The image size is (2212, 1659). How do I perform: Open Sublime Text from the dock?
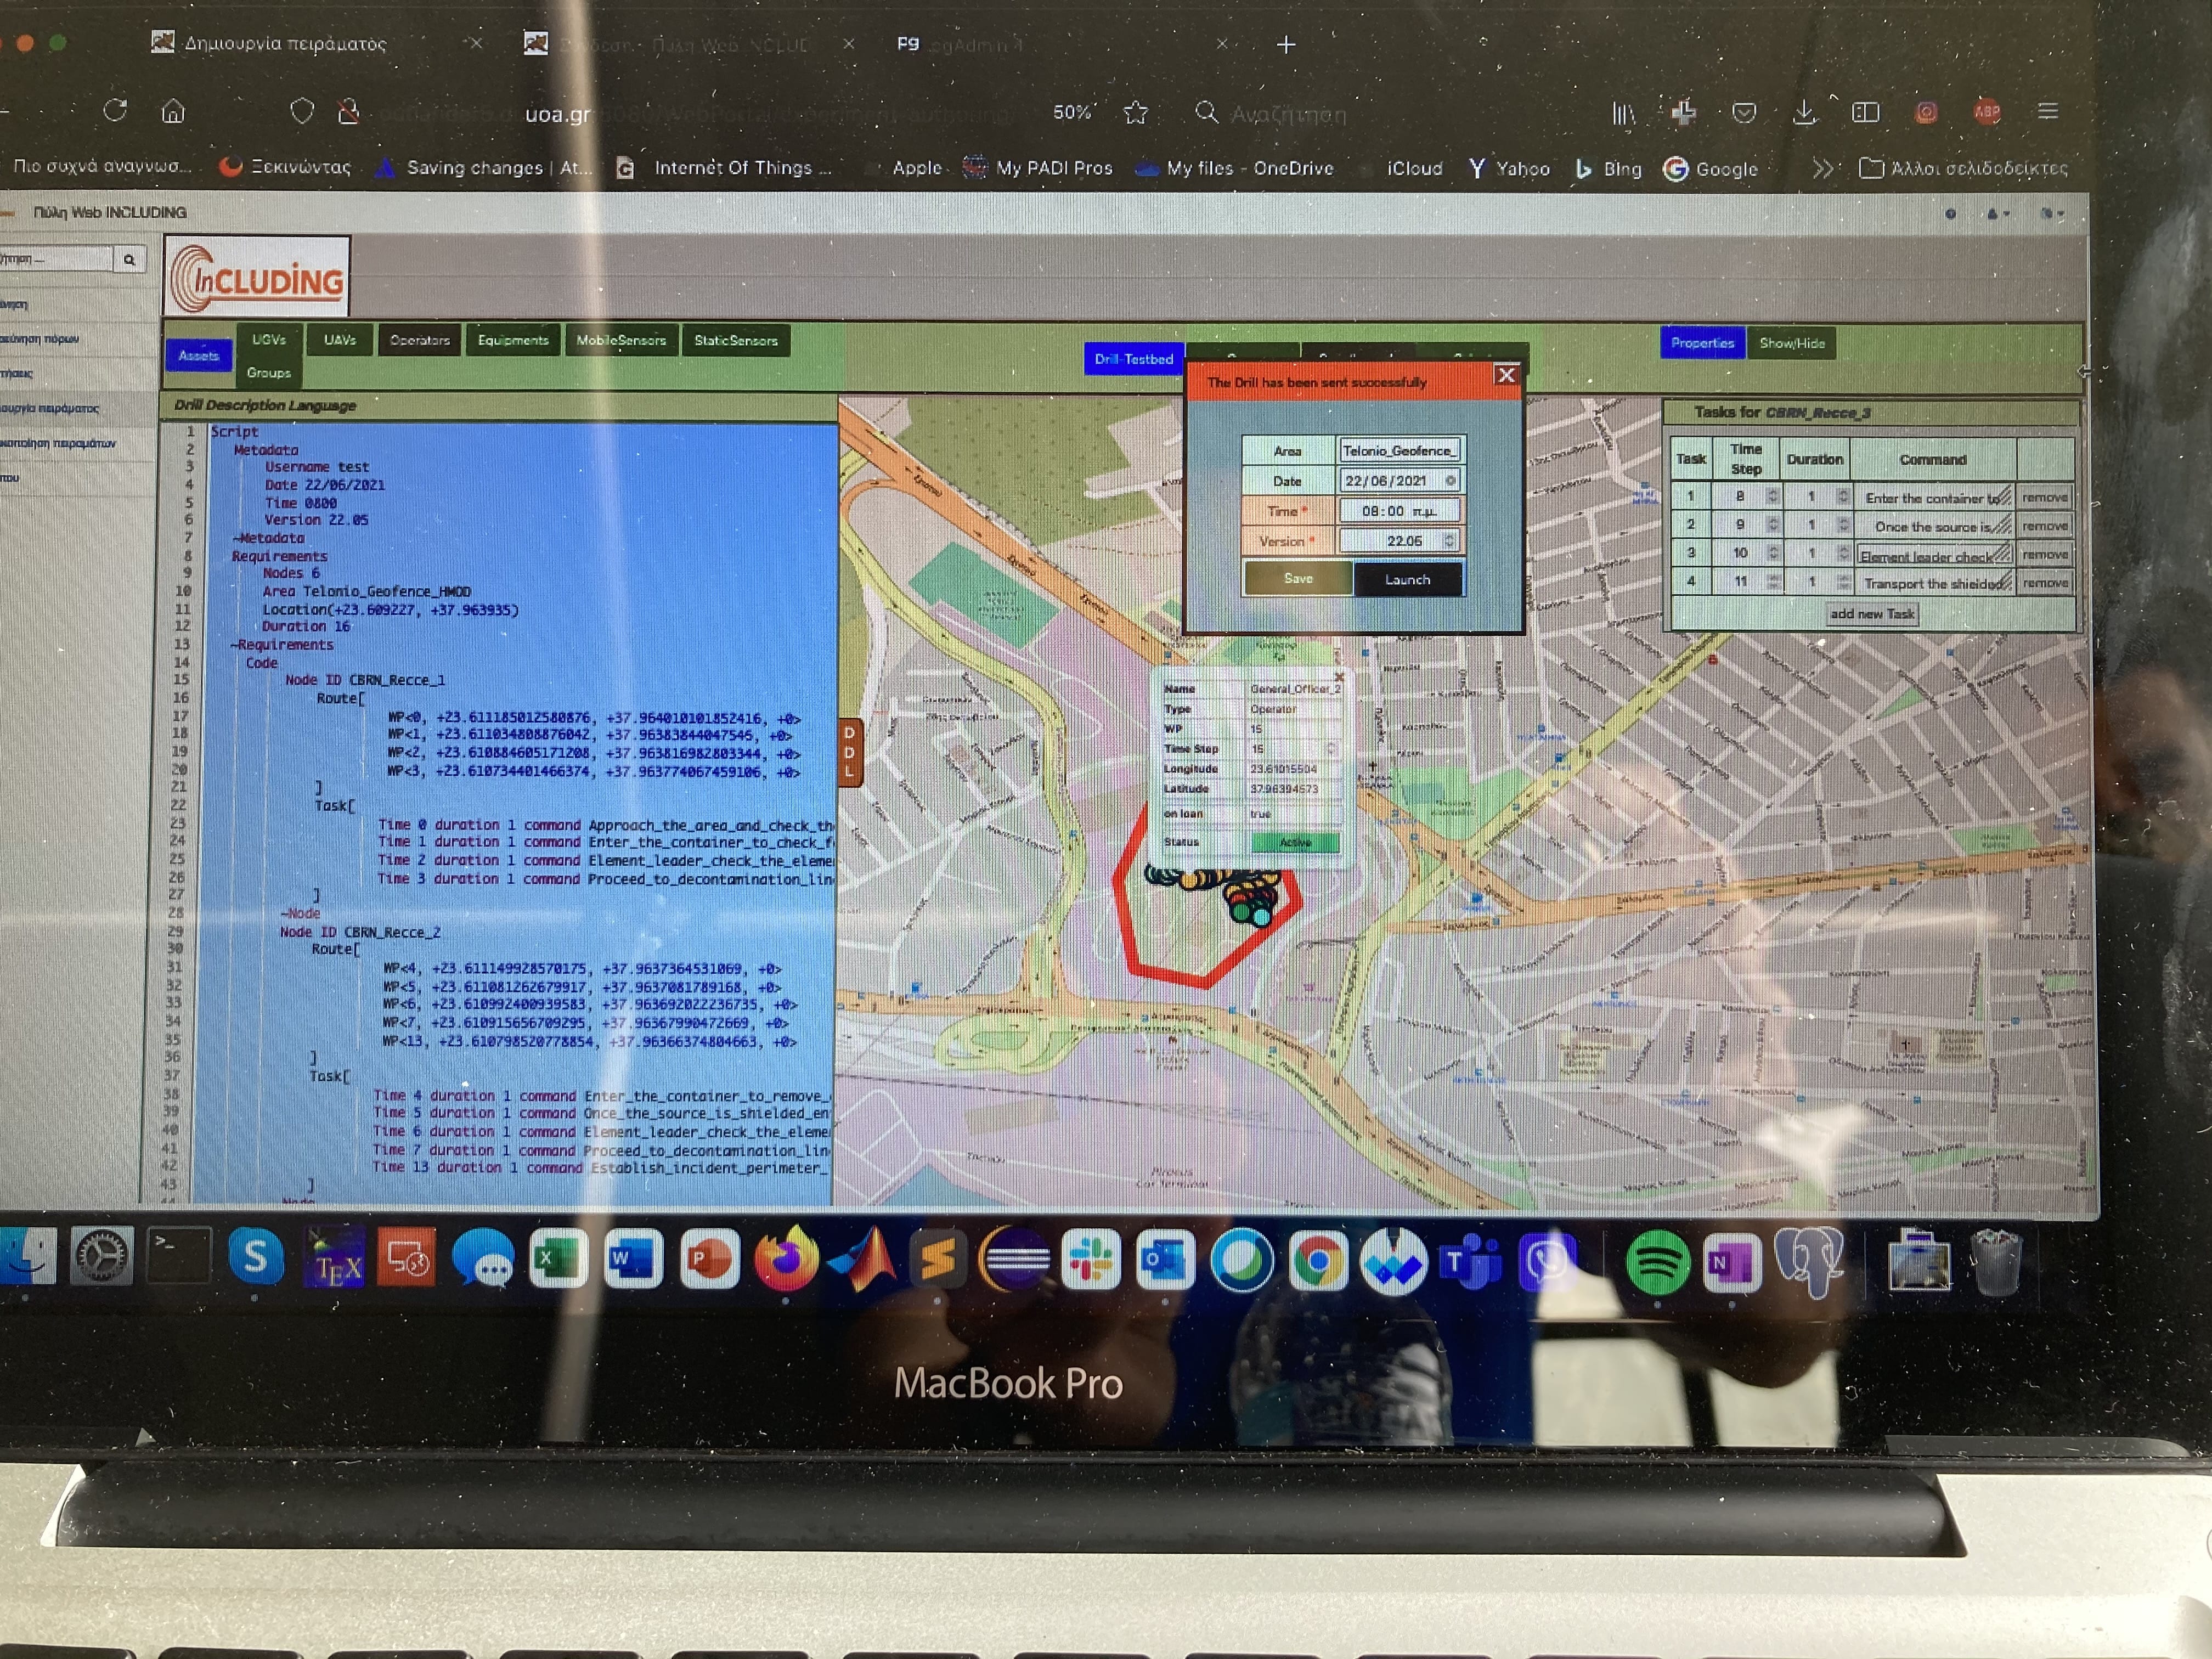pyautogui.click(x=937, y=1259)
